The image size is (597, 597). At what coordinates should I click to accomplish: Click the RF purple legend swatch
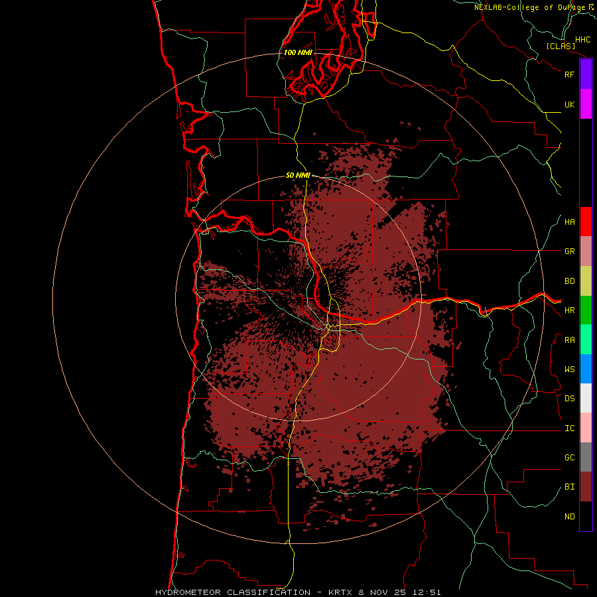[586, 74]
